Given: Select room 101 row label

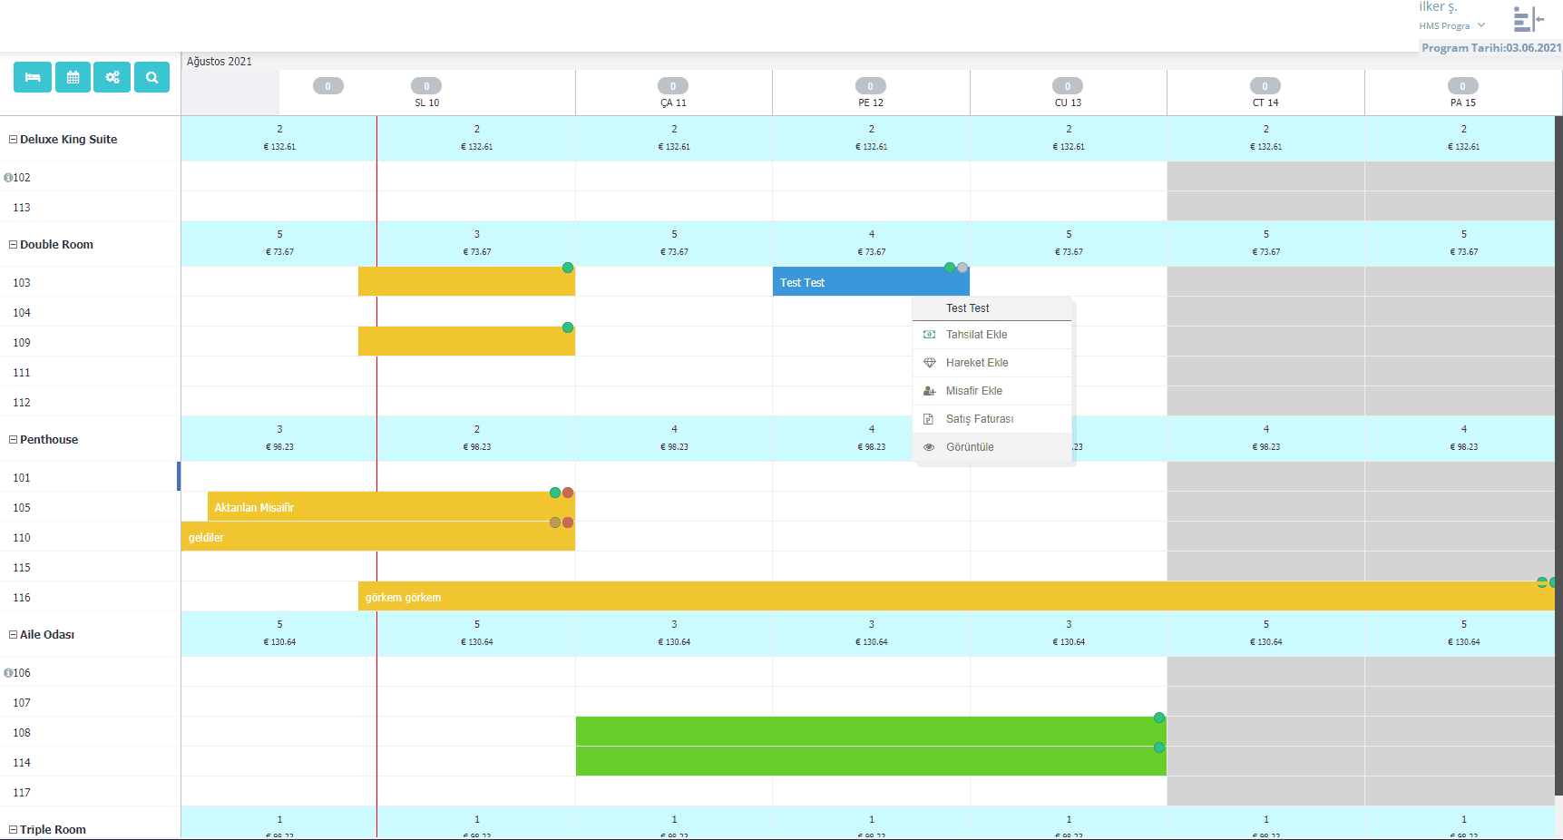Looking at the screenshot, I should coord(22,478).
